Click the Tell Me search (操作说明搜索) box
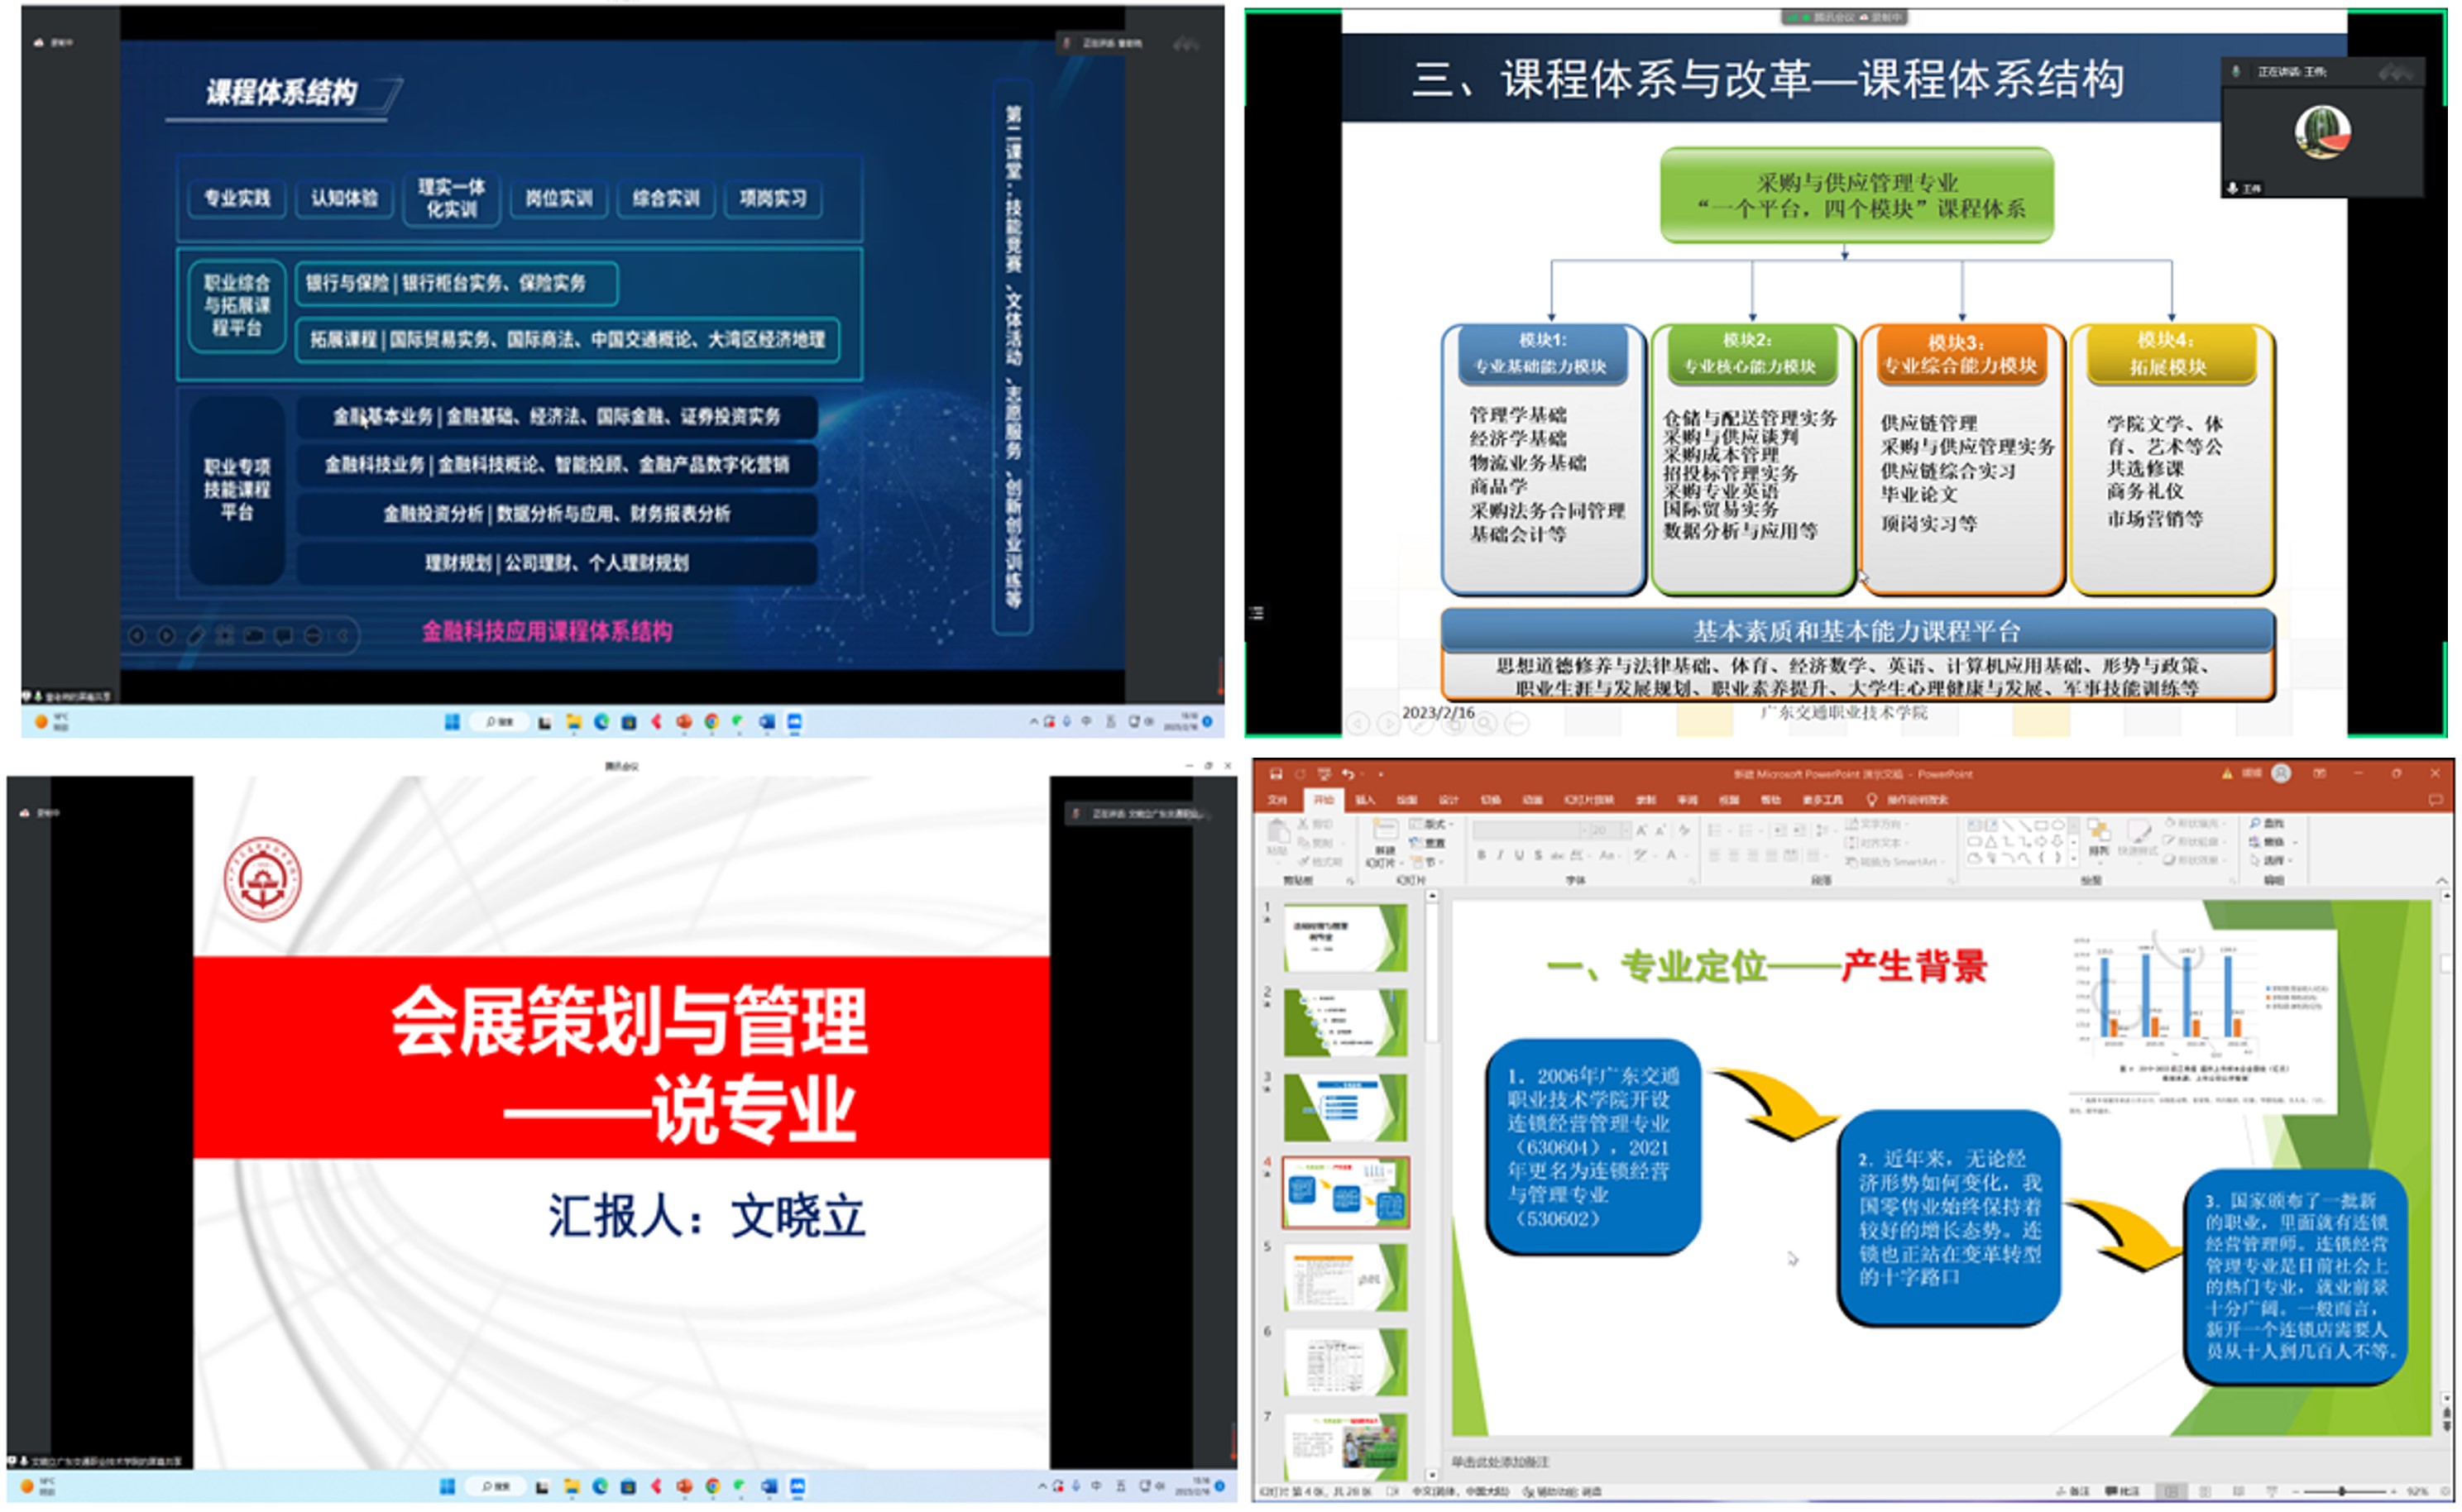This screenshot has width=2462, height=1512. (x=1907, y=801)
